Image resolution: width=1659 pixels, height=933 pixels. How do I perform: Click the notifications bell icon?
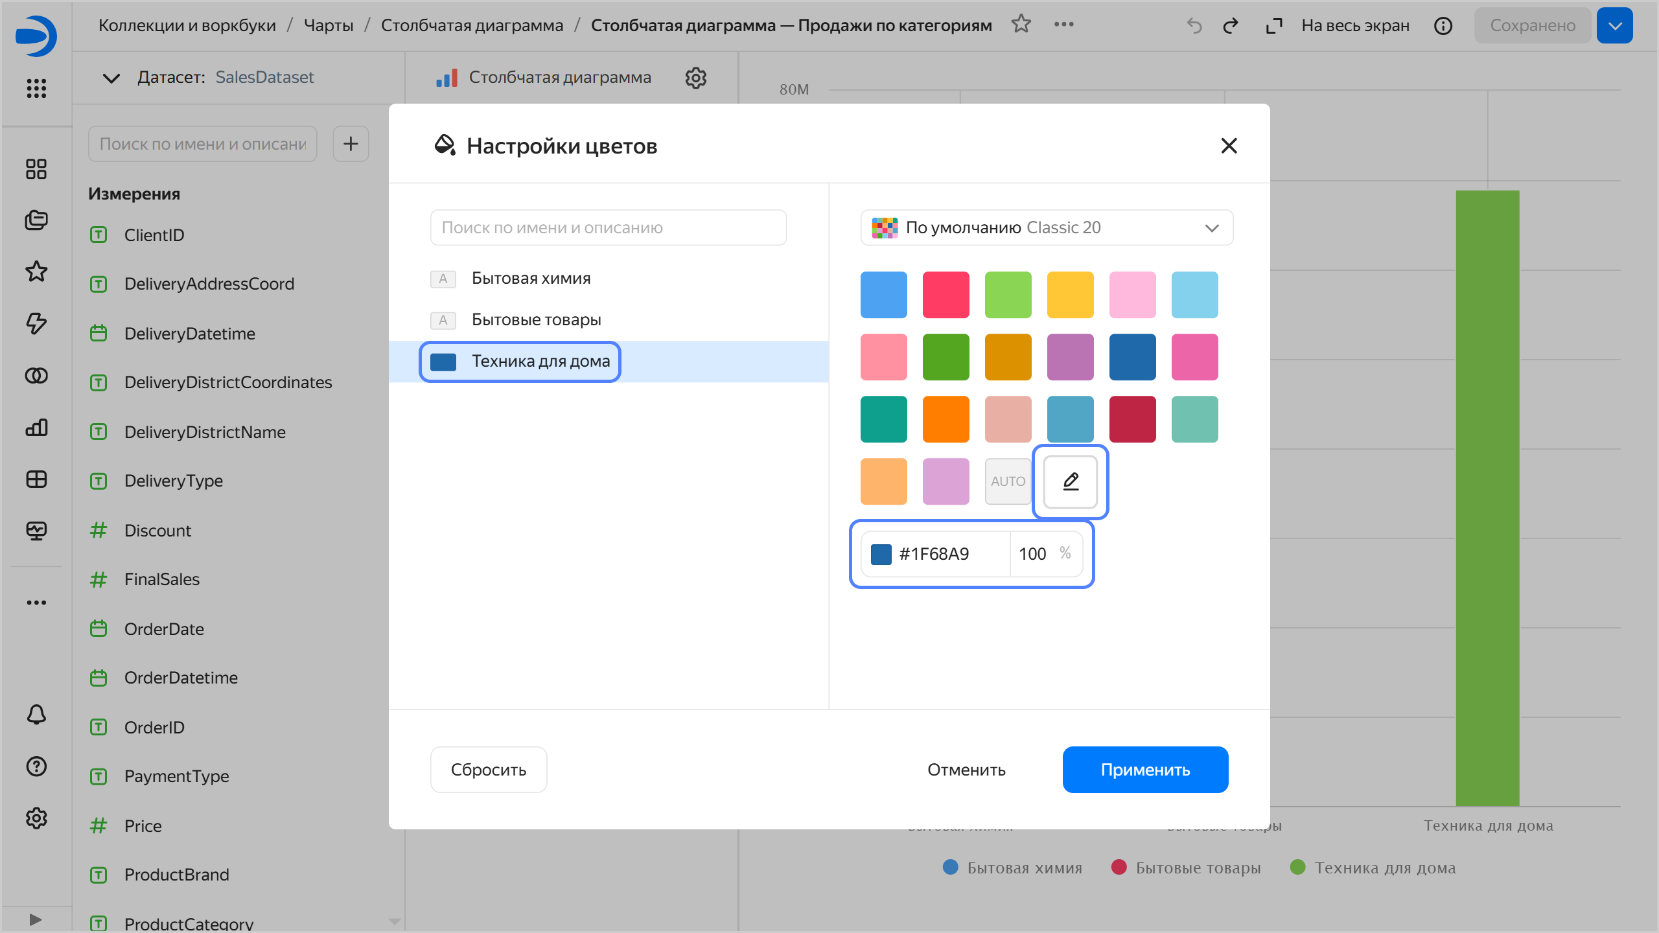click(x=36, y=715)
